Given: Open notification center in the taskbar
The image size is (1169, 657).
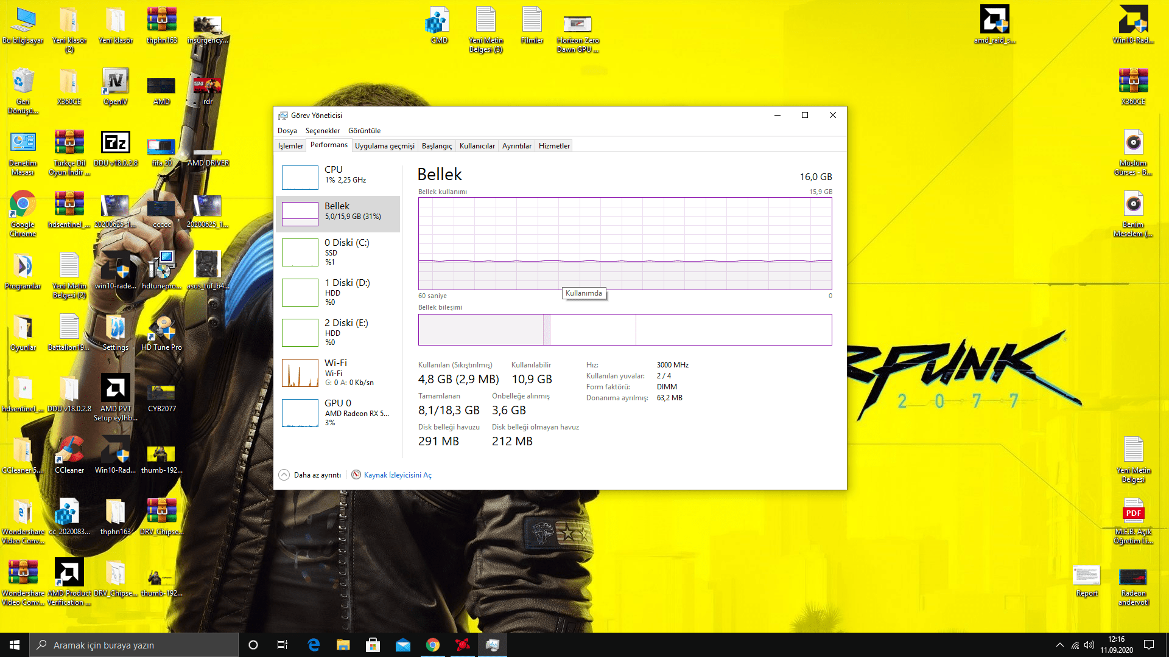Looking at the screenshot, I should [1149, 645].
